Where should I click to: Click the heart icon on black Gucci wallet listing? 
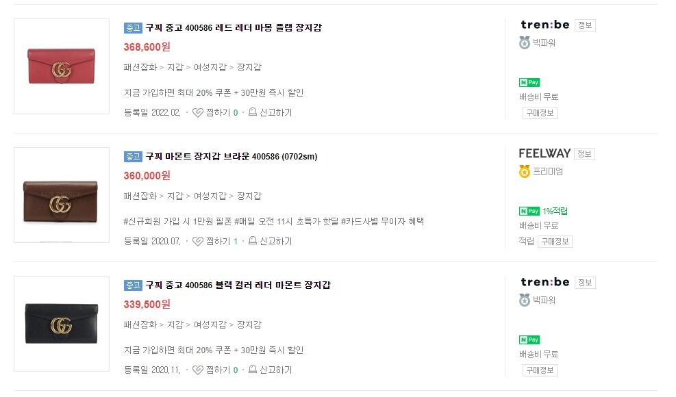click(197, 370)
